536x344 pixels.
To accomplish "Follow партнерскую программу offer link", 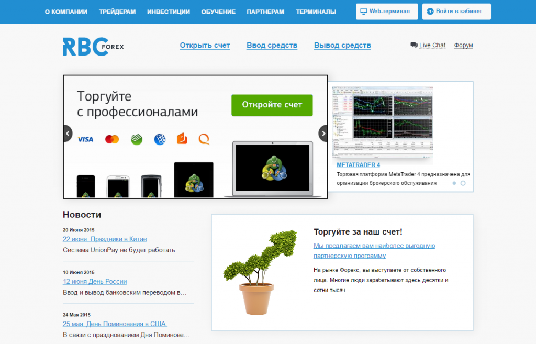I will tap(374, 251).
